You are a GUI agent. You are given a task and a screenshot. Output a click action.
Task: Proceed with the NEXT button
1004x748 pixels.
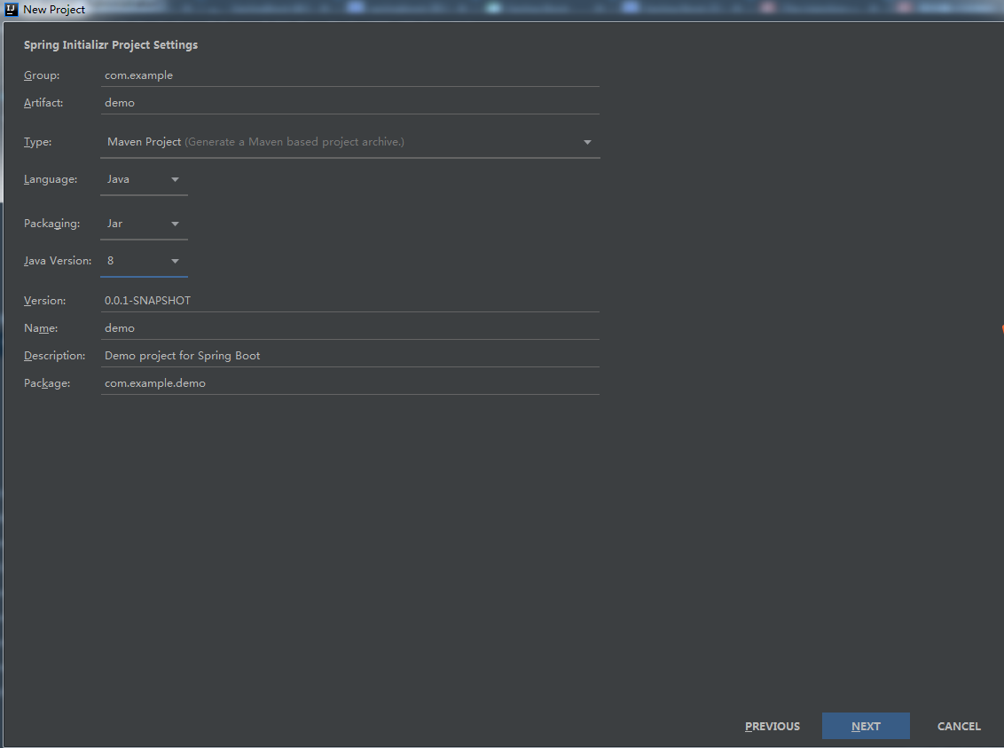tap(866, 726)
